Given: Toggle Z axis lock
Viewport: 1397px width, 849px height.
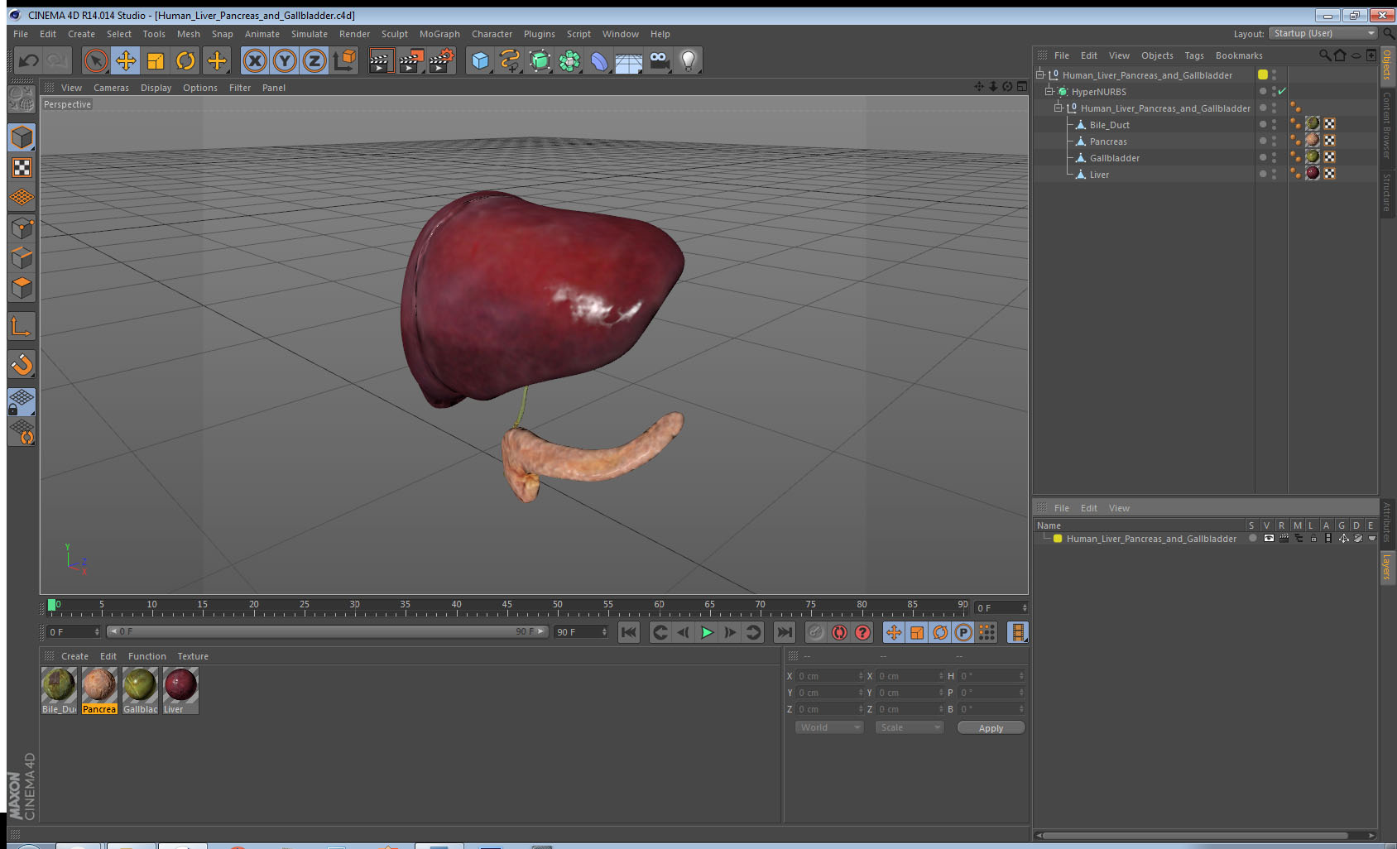Looking at the screenshot, I should [314, 60].
